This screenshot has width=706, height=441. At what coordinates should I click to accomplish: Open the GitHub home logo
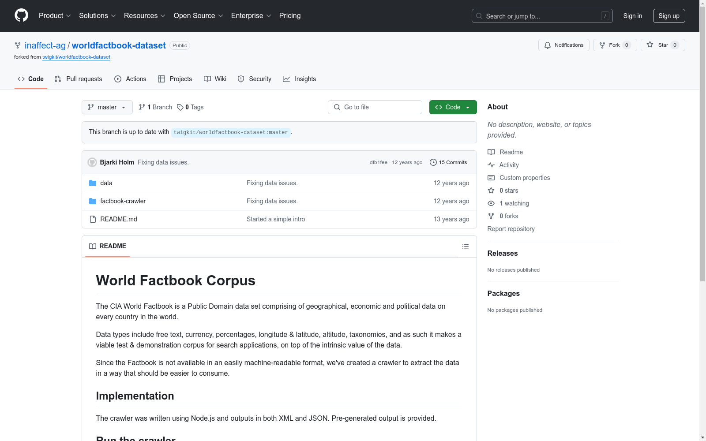point(21,15)
